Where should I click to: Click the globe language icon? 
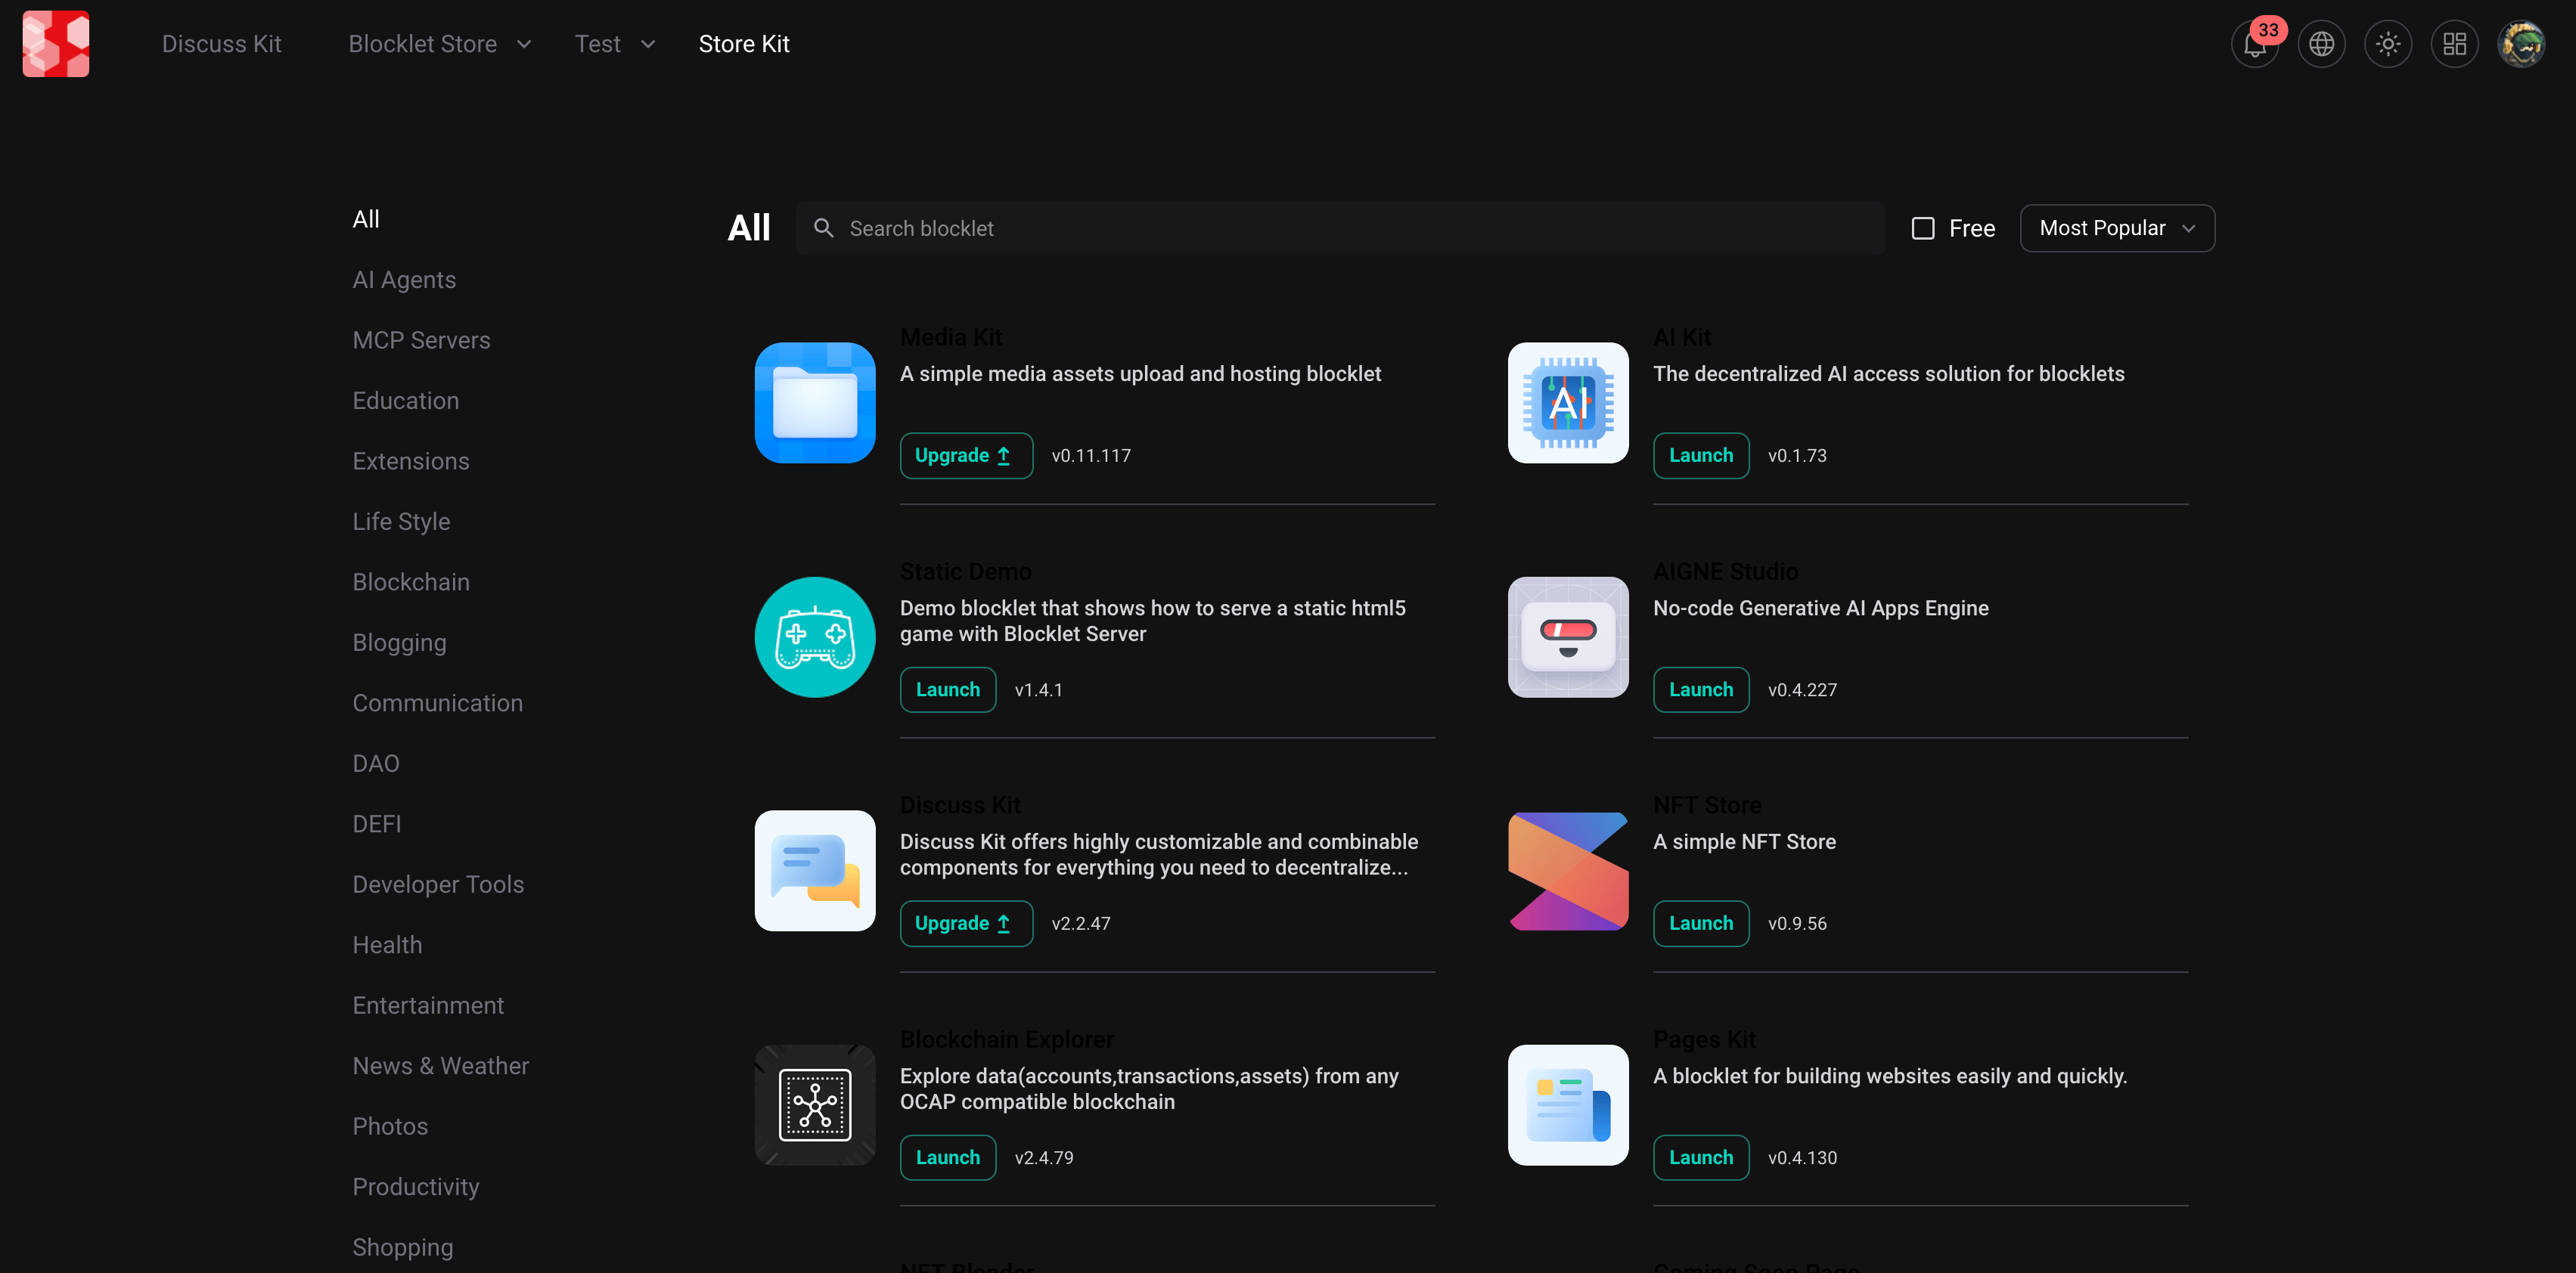2321,45
